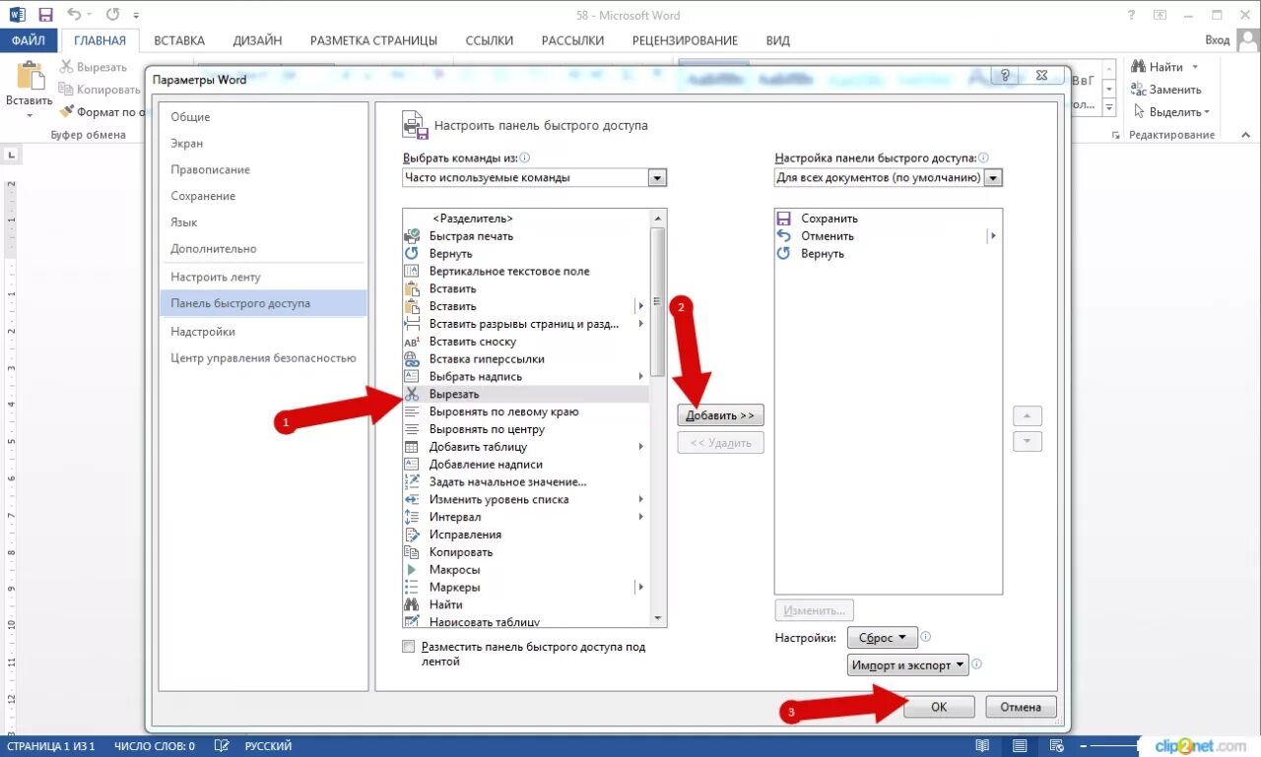This screenshot has width=1261, height=757.
Task: Click the 'Добавить >>' button
Action: pyautogui.click(x=721, y=415)
